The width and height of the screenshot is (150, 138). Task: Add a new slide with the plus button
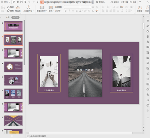tap(12, 136)
